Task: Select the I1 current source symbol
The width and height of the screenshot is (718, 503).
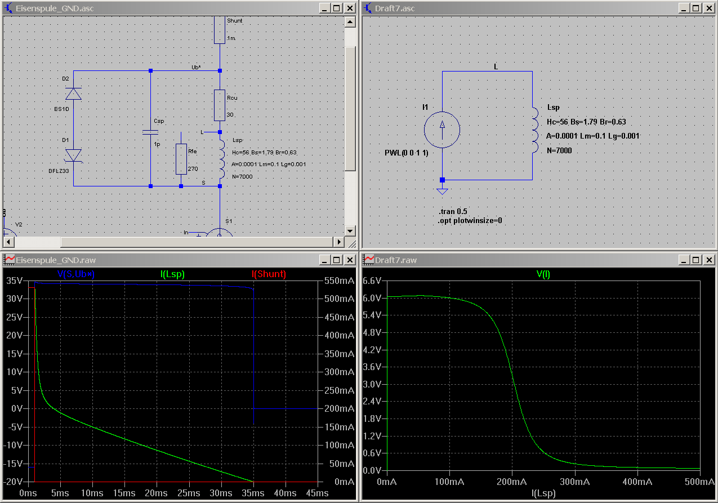Action: click(442, 130)
